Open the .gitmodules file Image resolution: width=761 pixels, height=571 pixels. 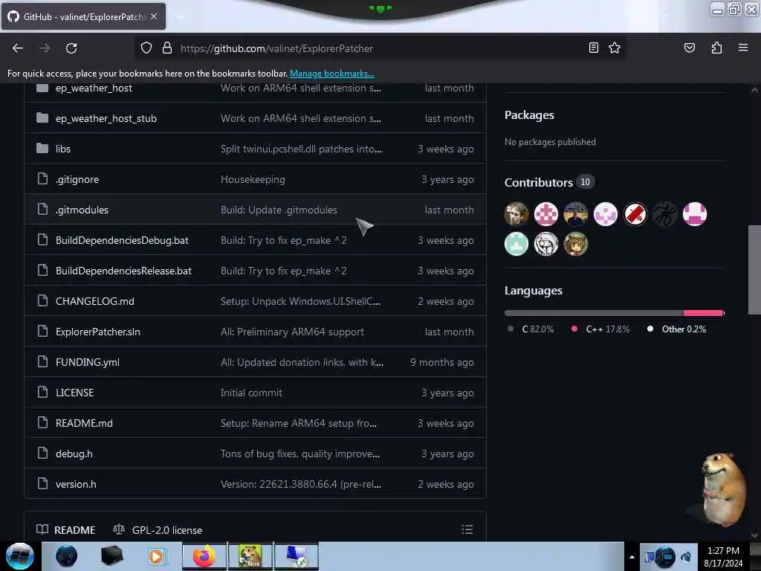82,210
